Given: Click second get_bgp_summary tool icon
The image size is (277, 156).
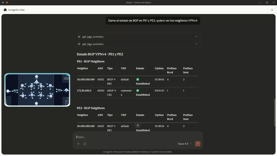Looking at the screenshot, I should click(79, 44).
